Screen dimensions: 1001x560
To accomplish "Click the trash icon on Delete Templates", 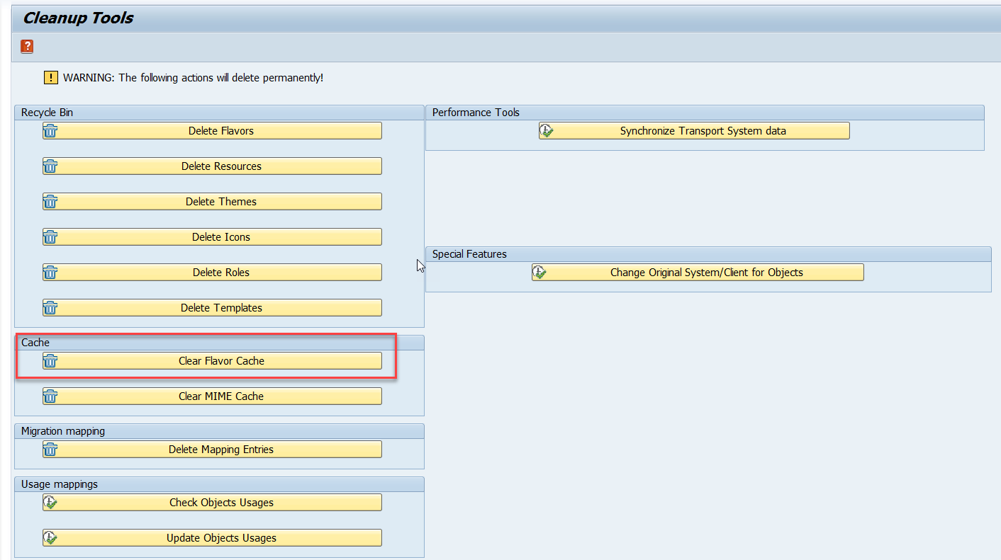I will [50, 307].
